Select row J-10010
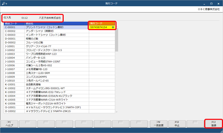This screenshot has width=223, height=133. point(59,81)
